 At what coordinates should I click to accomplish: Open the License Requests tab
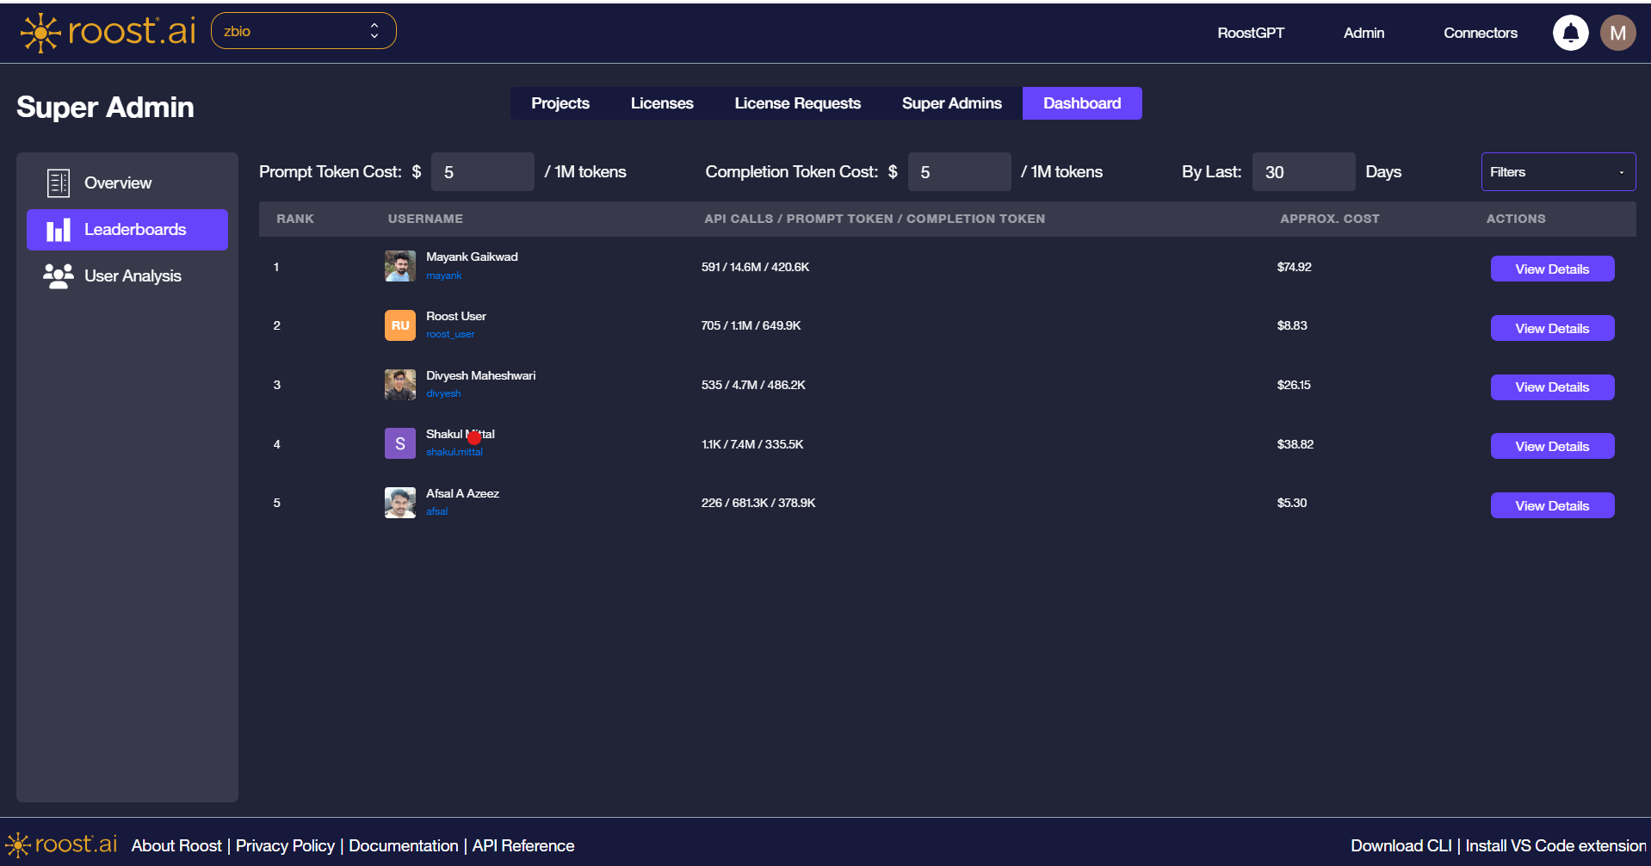797,102
